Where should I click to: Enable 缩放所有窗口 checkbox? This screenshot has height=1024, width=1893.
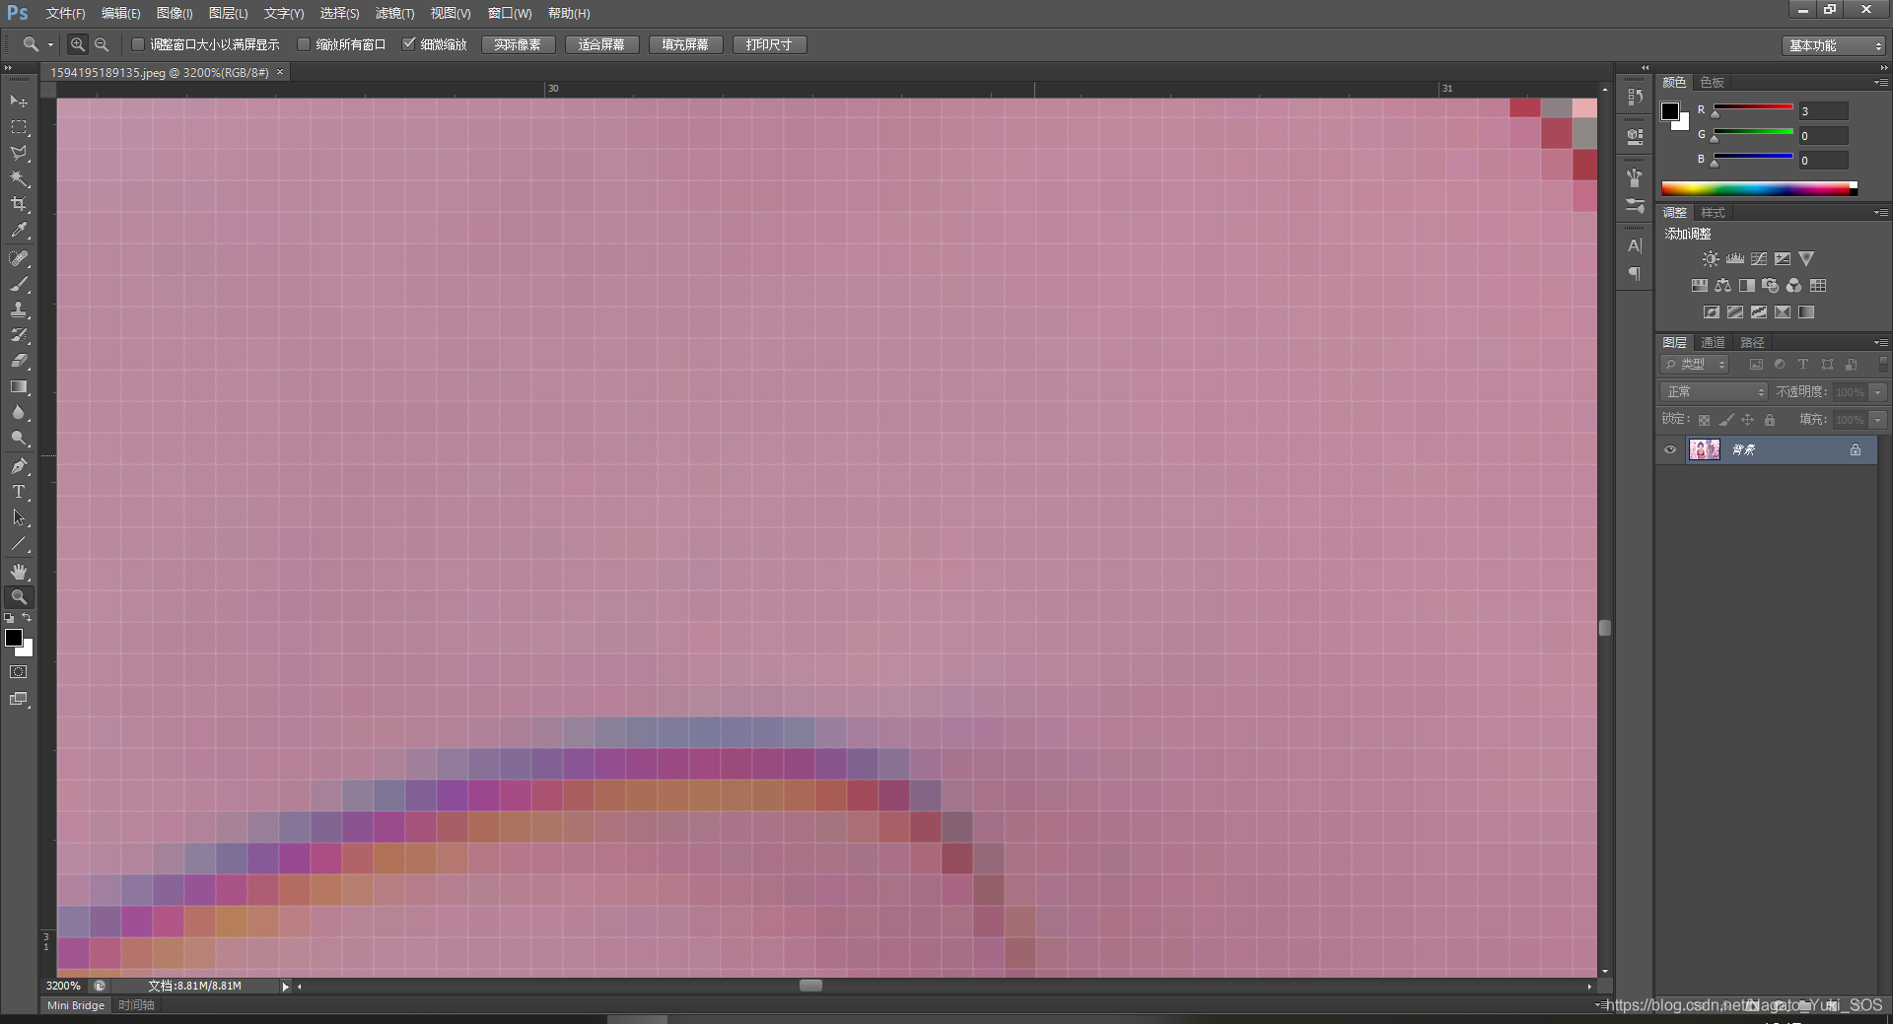(304, 44)
